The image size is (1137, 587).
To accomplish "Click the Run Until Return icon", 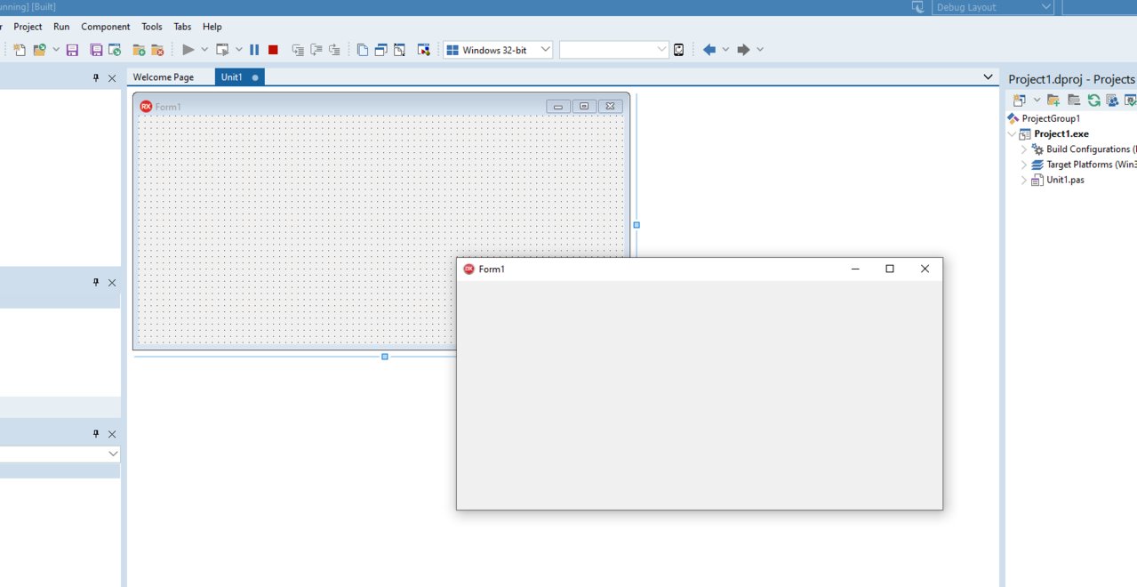I will coord(334,50).
